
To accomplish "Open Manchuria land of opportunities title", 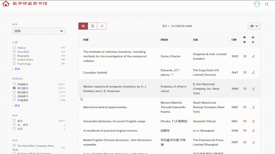I will (105, 107).
